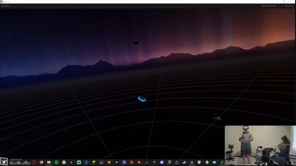Open the Discord taskbar icon
Screen dimensions: 296x166
[x=162, y=162]
